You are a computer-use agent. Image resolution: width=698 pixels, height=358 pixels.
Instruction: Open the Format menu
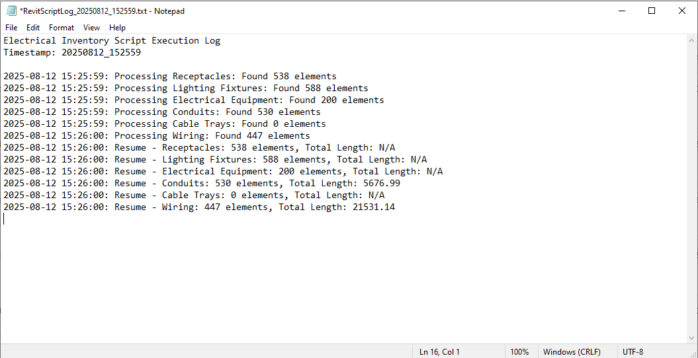coord(62,28)
